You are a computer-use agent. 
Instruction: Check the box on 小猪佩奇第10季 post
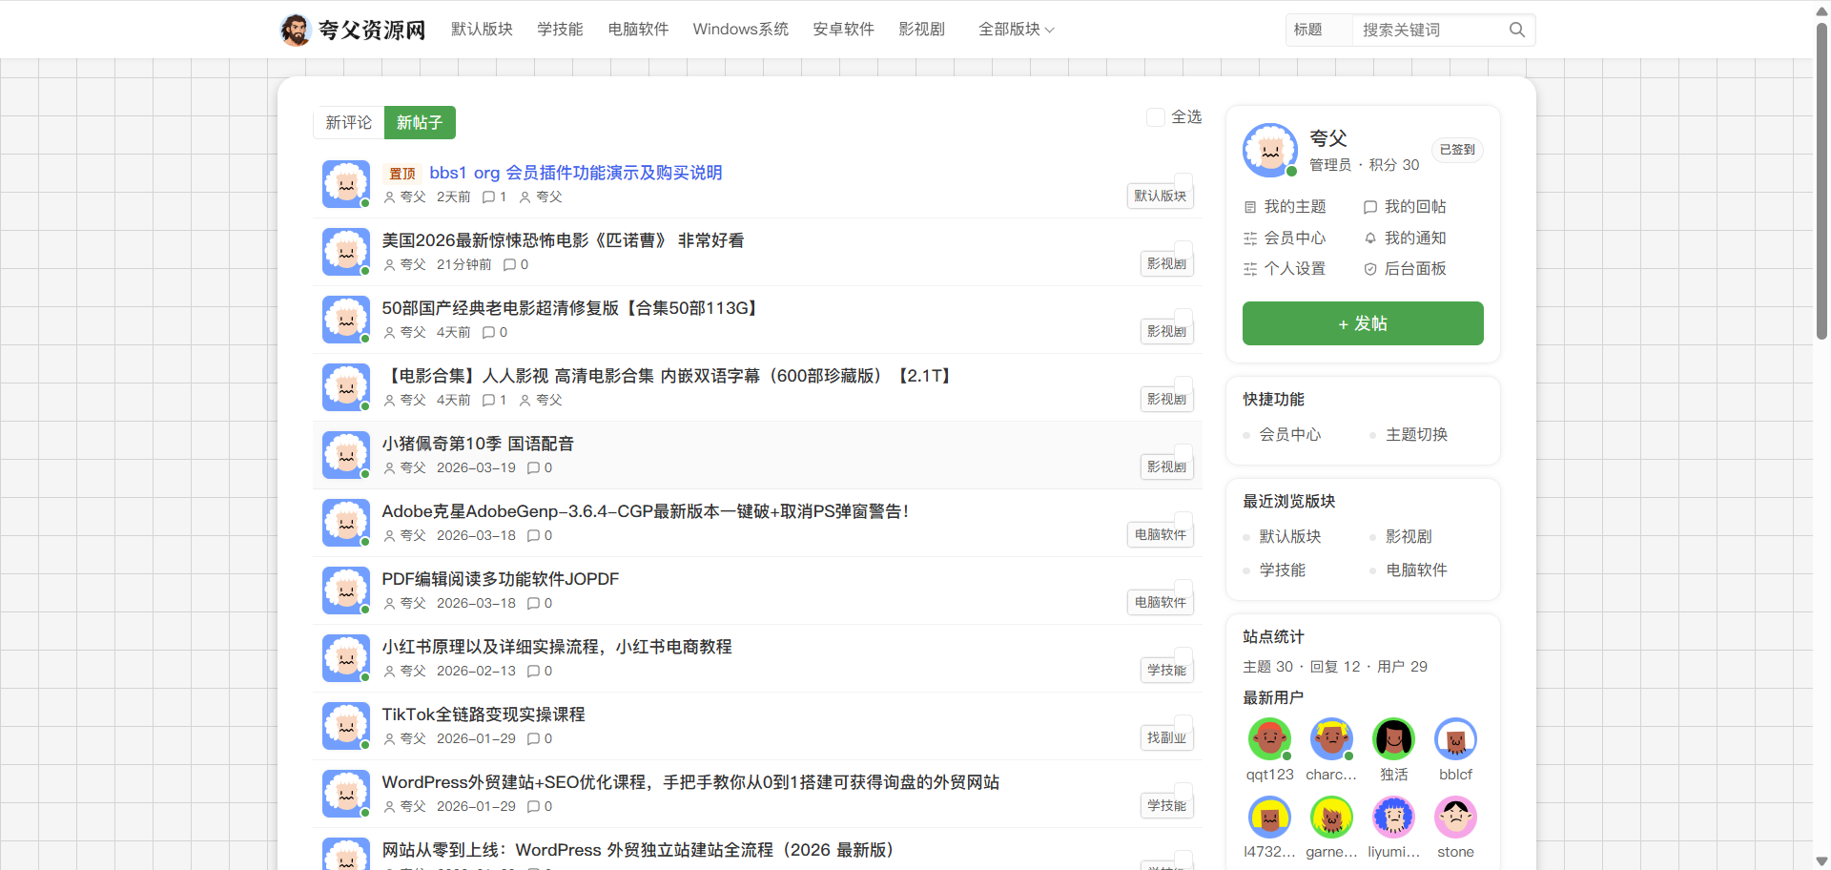pyautogui.click(x=1183, y=453)
